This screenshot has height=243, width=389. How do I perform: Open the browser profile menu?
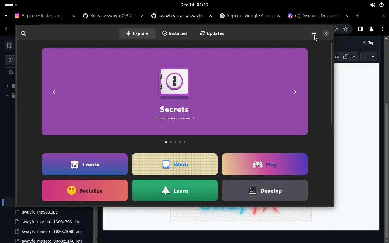pyautogui.click(x=371, y=29)
